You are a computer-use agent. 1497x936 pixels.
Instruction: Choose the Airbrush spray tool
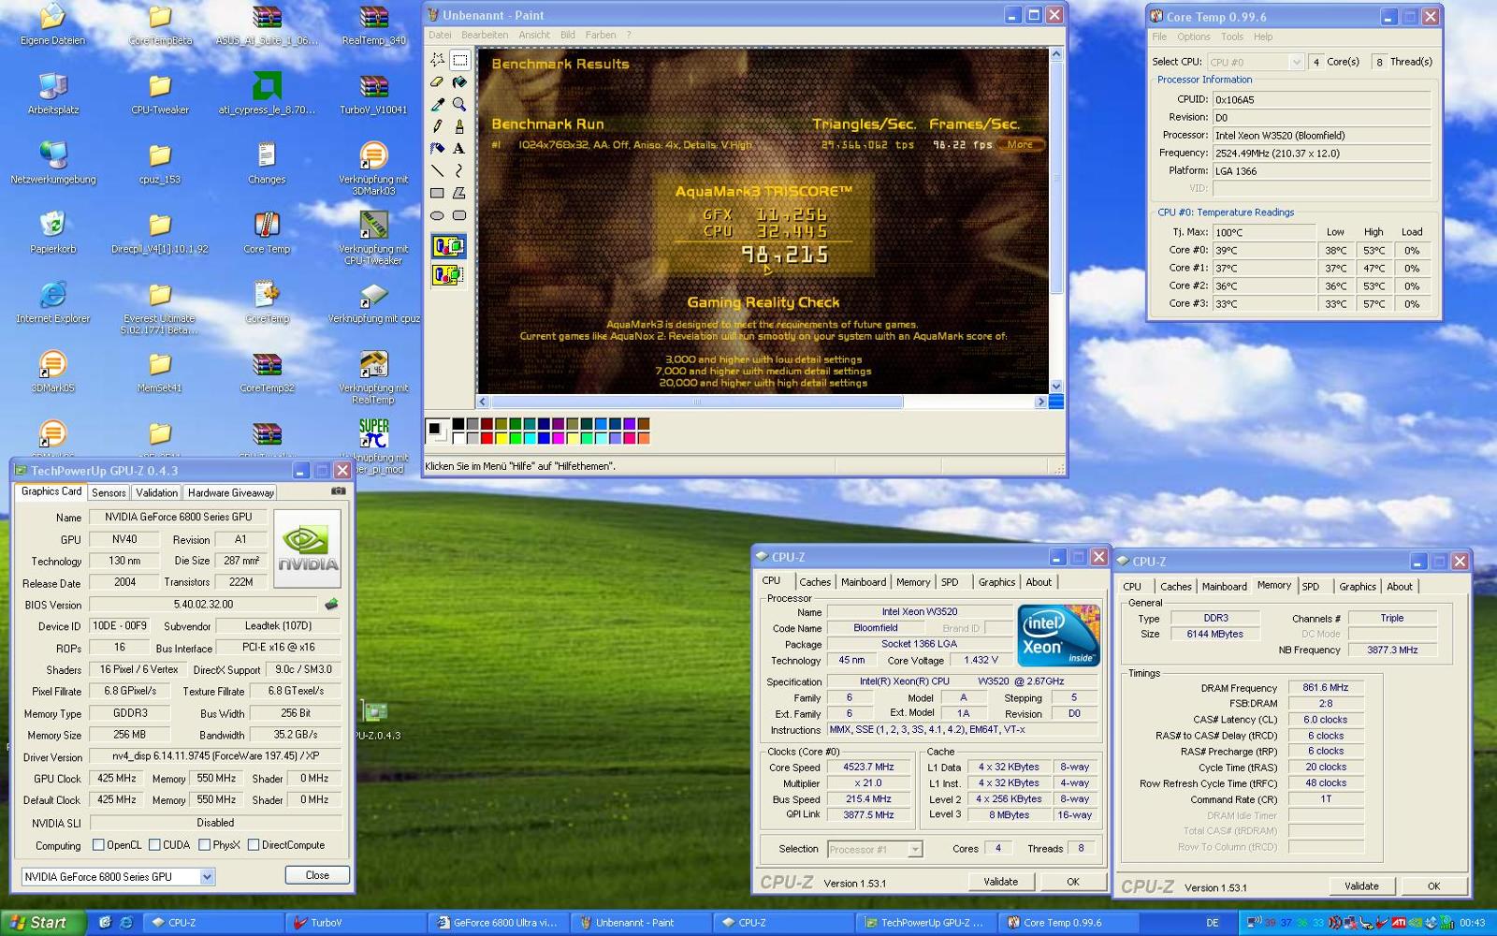437,148
